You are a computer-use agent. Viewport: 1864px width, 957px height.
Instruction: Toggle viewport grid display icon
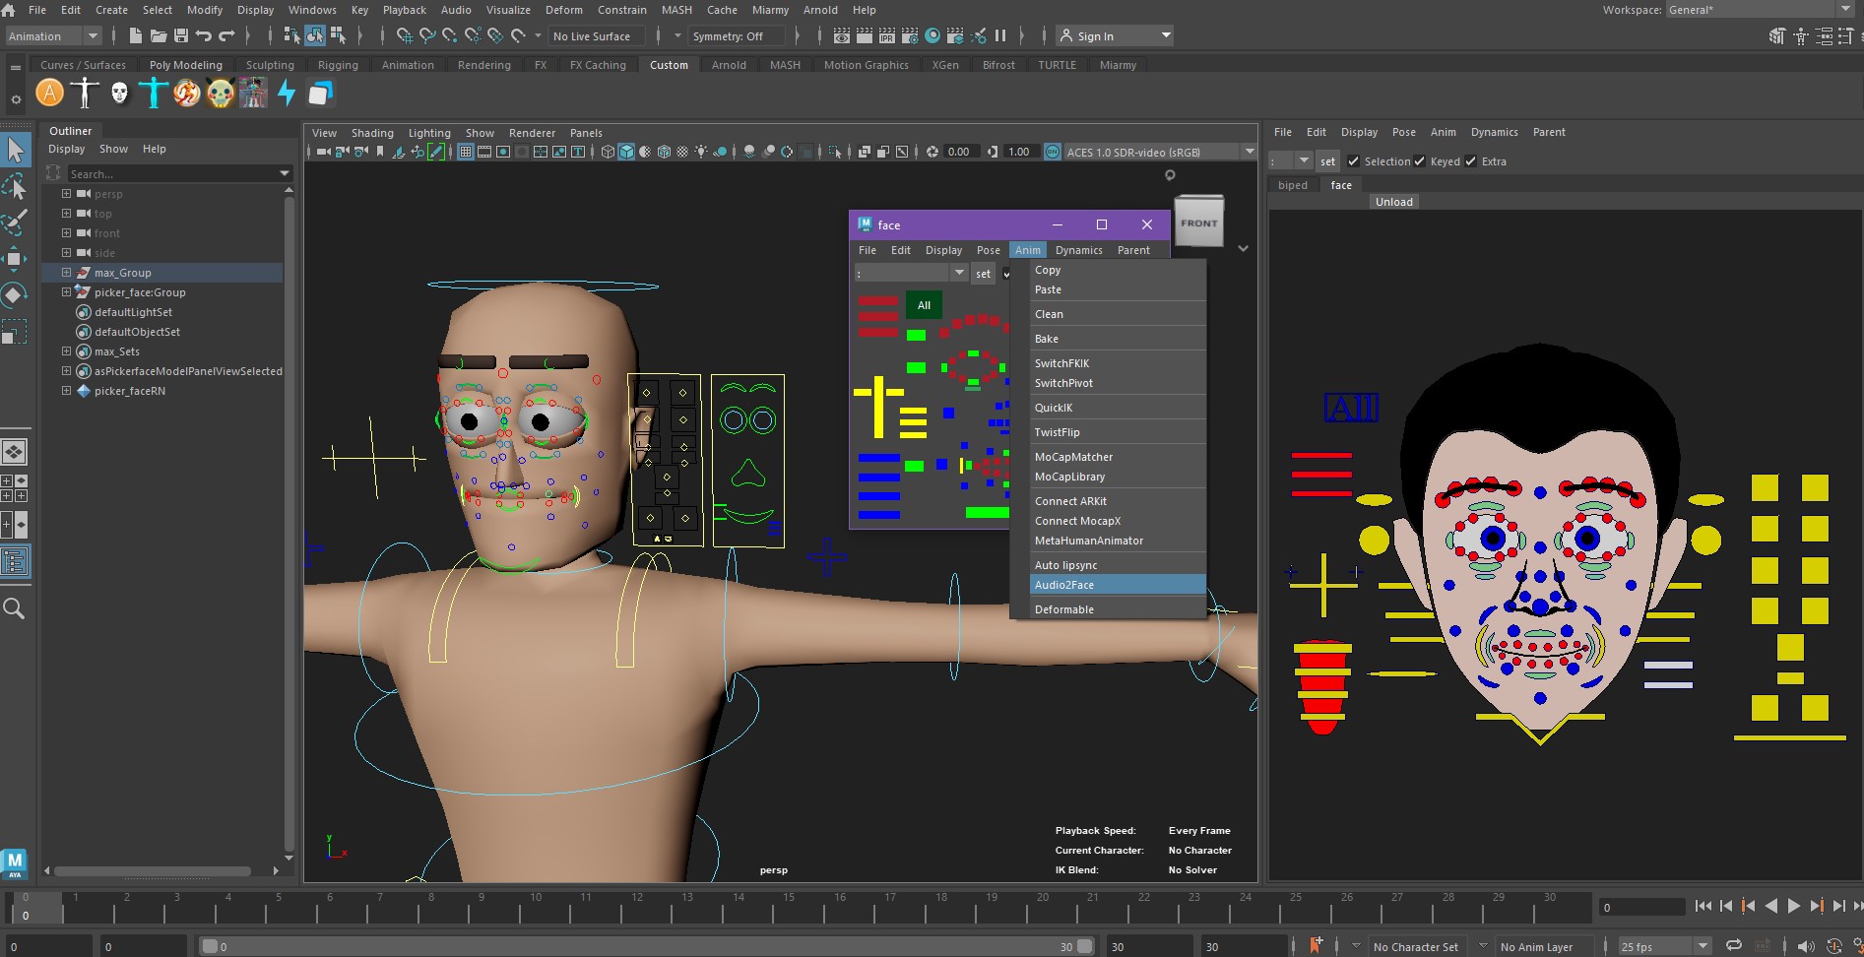(466, 152)
